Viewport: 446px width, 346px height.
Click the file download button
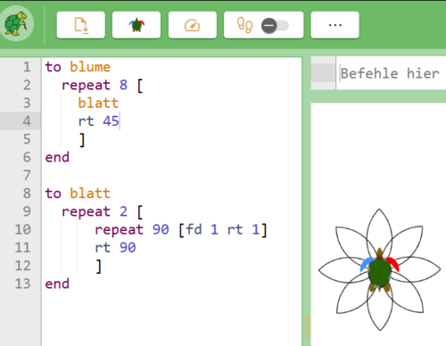81,25
